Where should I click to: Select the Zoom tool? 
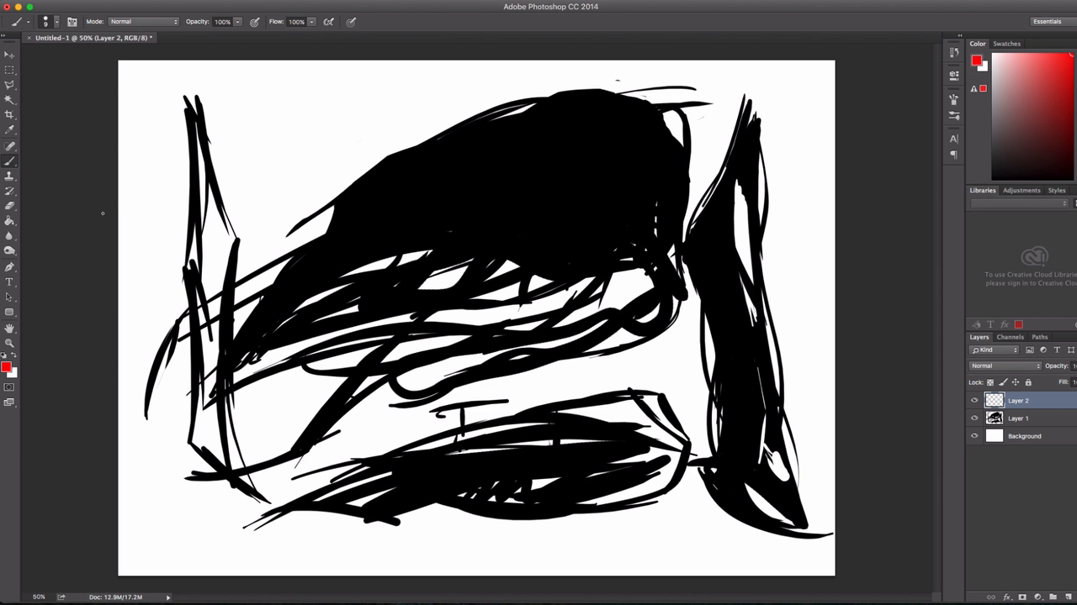[x=9, y=344]
